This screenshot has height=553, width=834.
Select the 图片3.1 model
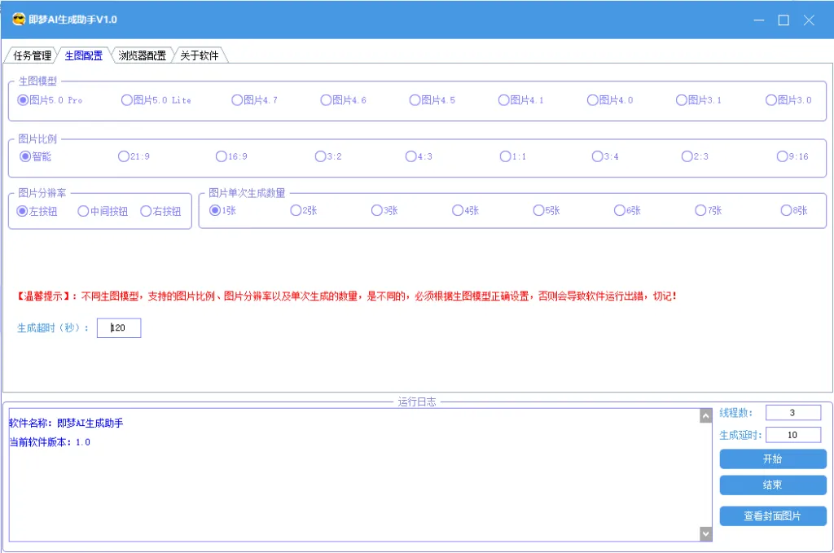click(x=698, y=100)
